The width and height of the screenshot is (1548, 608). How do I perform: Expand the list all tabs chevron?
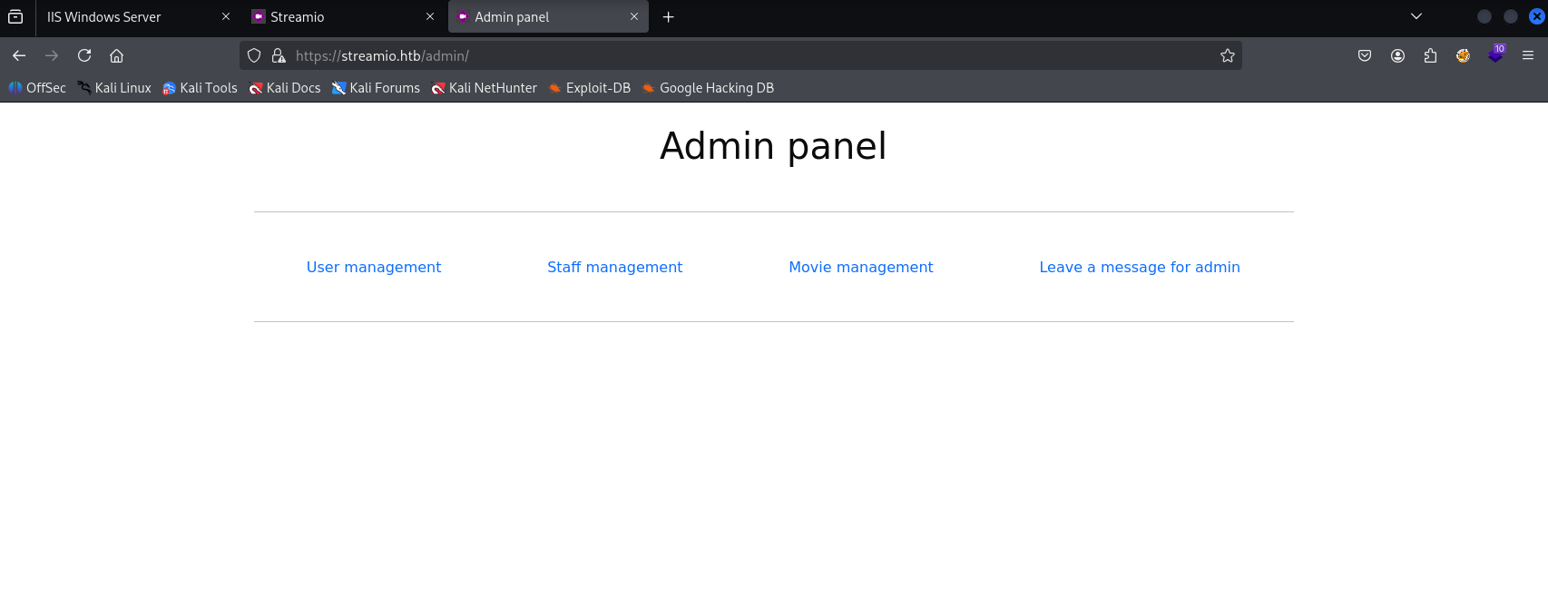tap(1416, 16)
